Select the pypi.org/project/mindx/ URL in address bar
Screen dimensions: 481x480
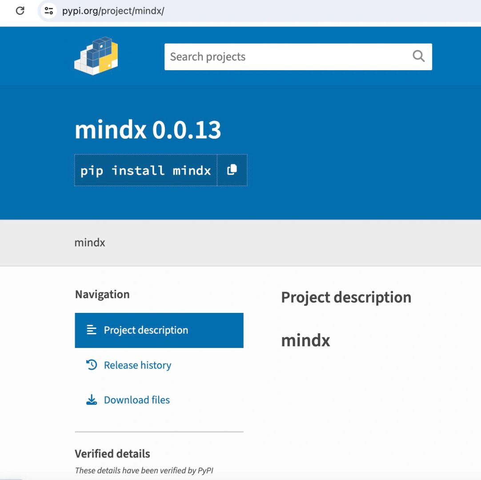tap(113, 11)
